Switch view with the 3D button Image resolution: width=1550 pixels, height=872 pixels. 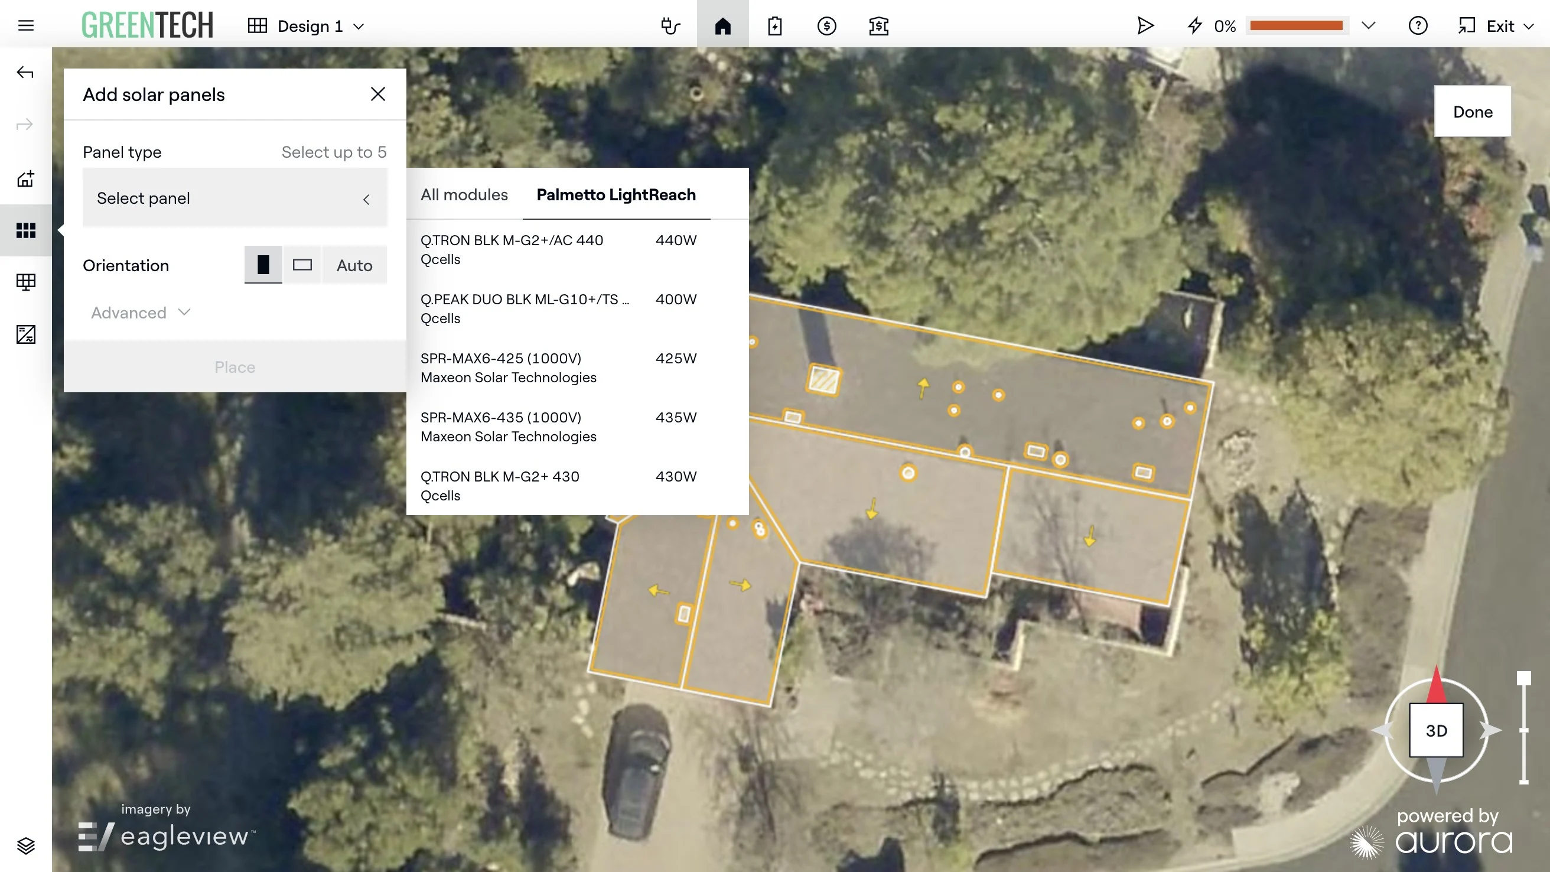click(x=1435, y=730)
